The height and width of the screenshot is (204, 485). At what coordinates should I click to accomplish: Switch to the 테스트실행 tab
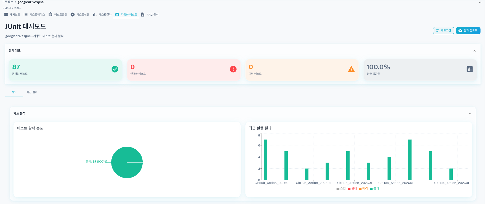[x=80, y=15]
